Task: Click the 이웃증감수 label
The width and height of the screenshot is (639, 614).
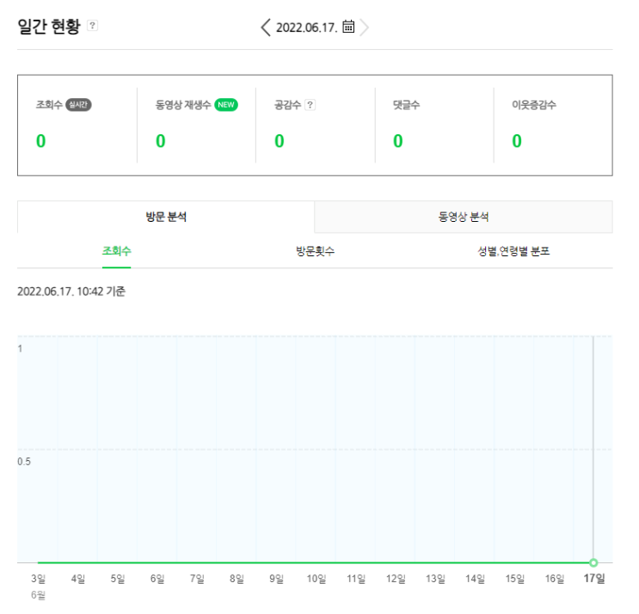Action: point(534,105)
